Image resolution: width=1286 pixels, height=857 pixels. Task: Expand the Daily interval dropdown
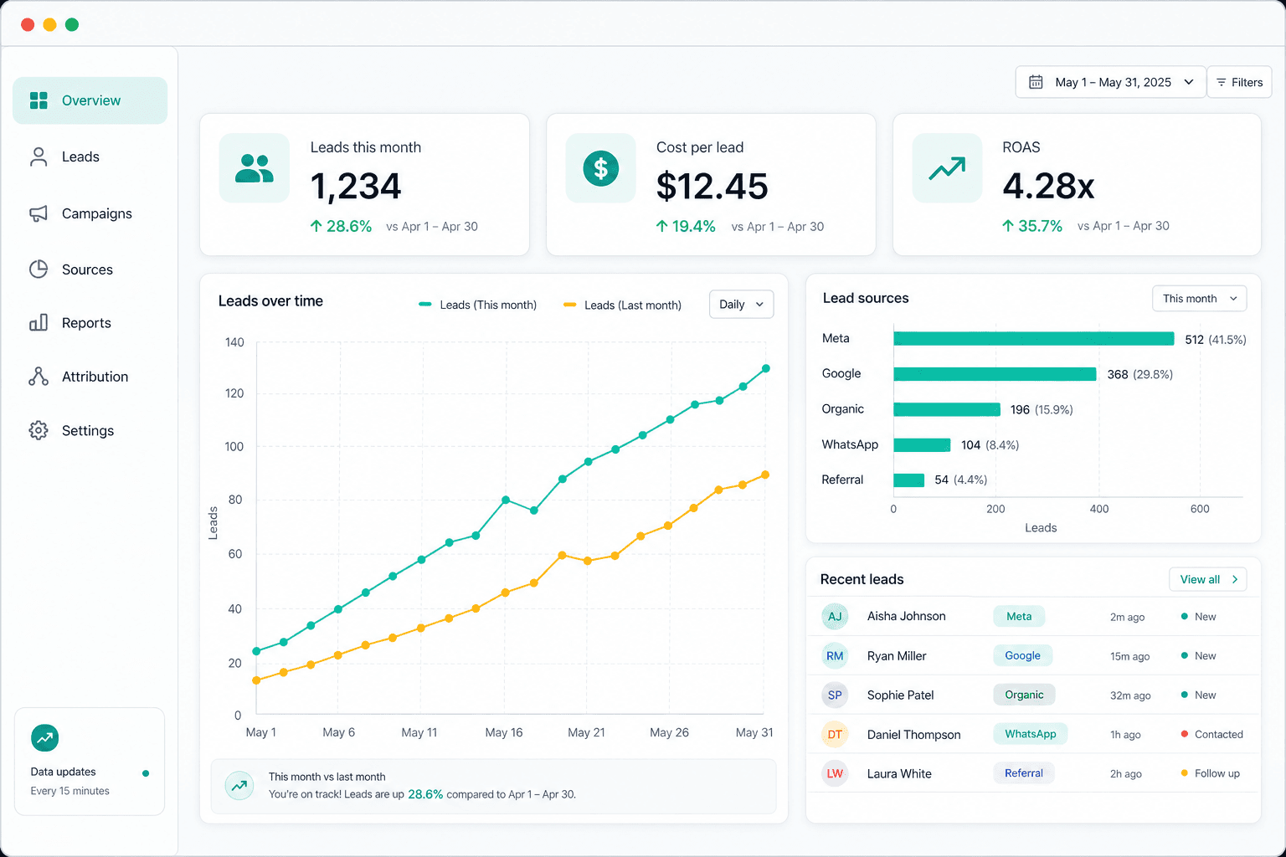tap(741, 305)
